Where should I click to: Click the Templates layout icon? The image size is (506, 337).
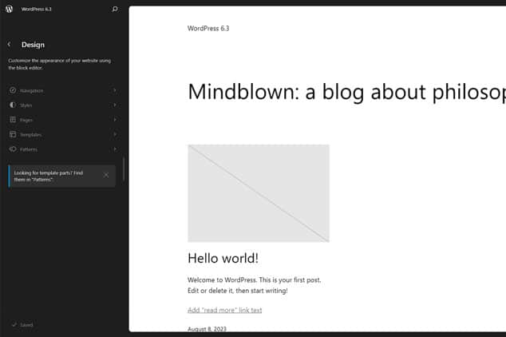coord(13,135)
